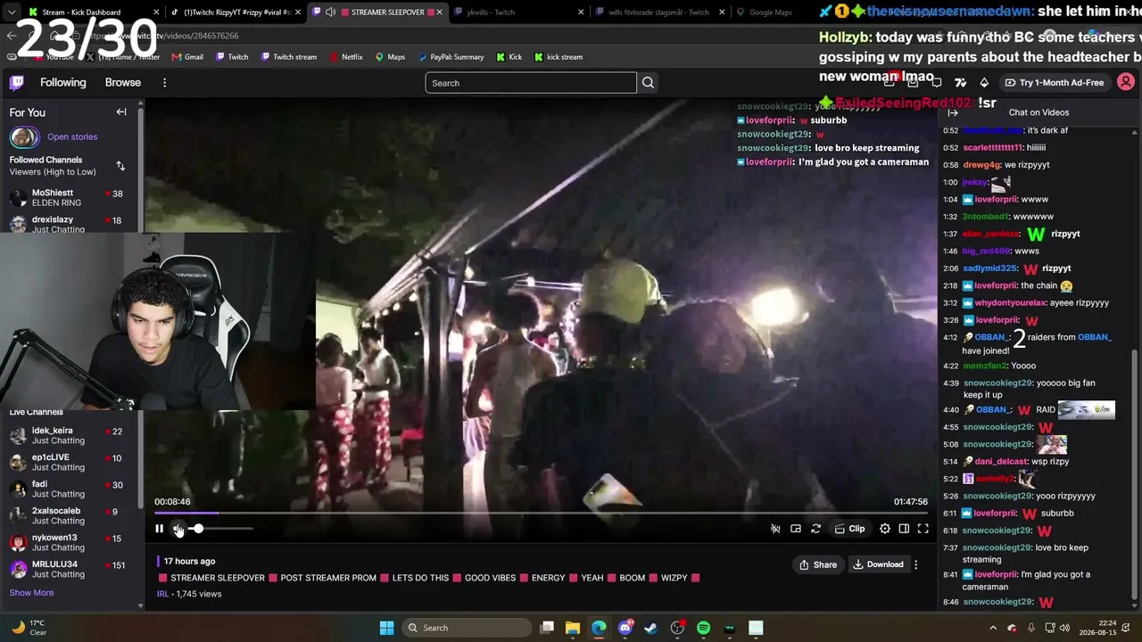Open the Maps bookmark

click(x=390, y=57)
